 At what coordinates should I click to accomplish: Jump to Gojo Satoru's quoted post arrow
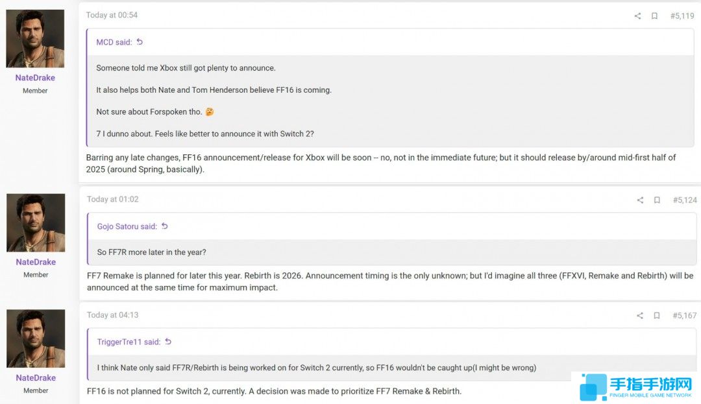point(165,226)
